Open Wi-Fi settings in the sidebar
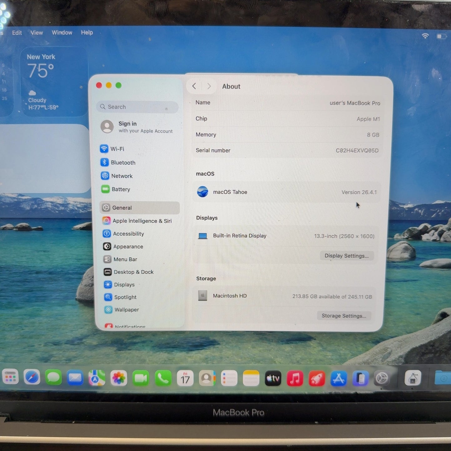 tap(140, 149)
